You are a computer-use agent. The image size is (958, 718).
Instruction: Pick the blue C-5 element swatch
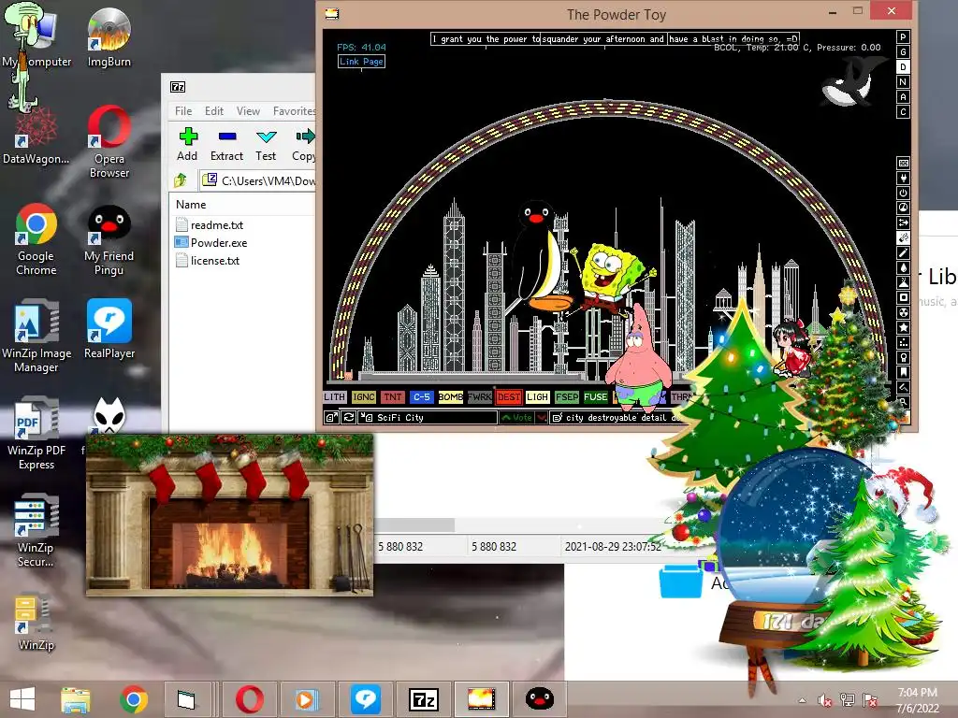coord(422,396)
